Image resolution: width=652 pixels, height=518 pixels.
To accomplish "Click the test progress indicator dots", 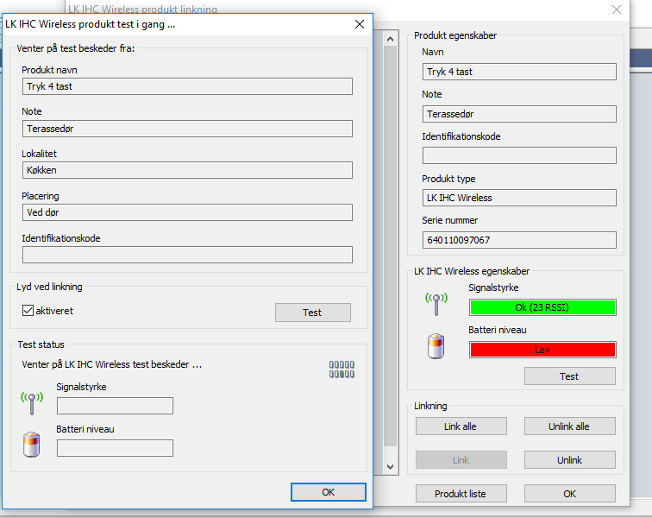I will click(342, 370).
